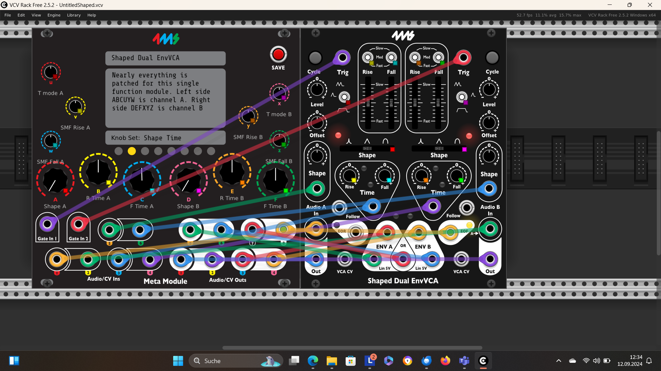661x371 pixels.
Task: Click the EOF output jack
Action: 450,233
